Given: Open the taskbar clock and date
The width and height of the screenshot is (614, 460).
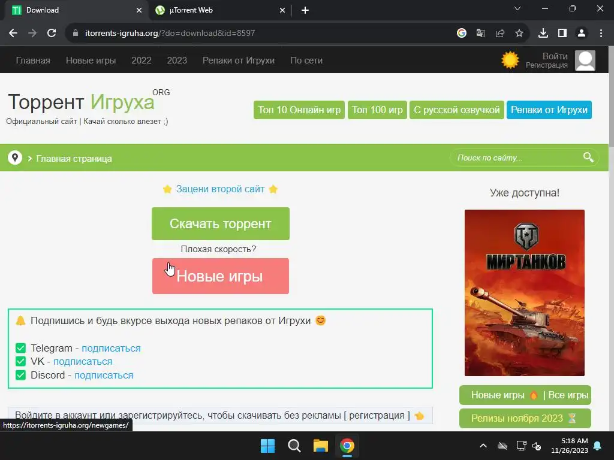Looking at the screenshot, I should click(570, 446).
